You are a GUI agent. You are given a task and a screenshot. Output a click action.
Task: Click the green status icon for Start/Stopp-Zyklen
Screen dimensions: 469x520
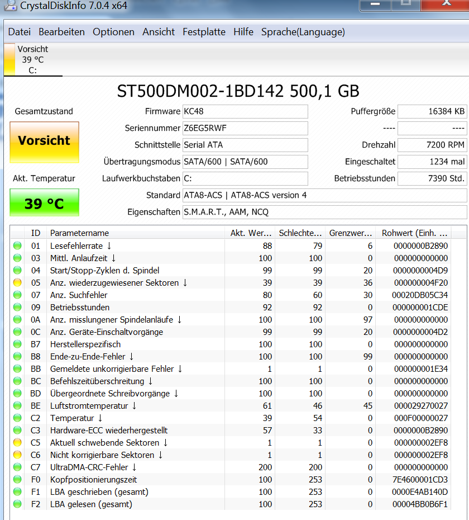17,270
